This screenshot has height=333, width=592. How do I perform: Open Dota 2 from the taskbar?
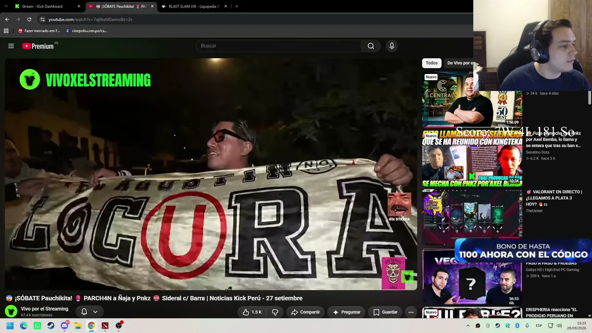(105, 326)
